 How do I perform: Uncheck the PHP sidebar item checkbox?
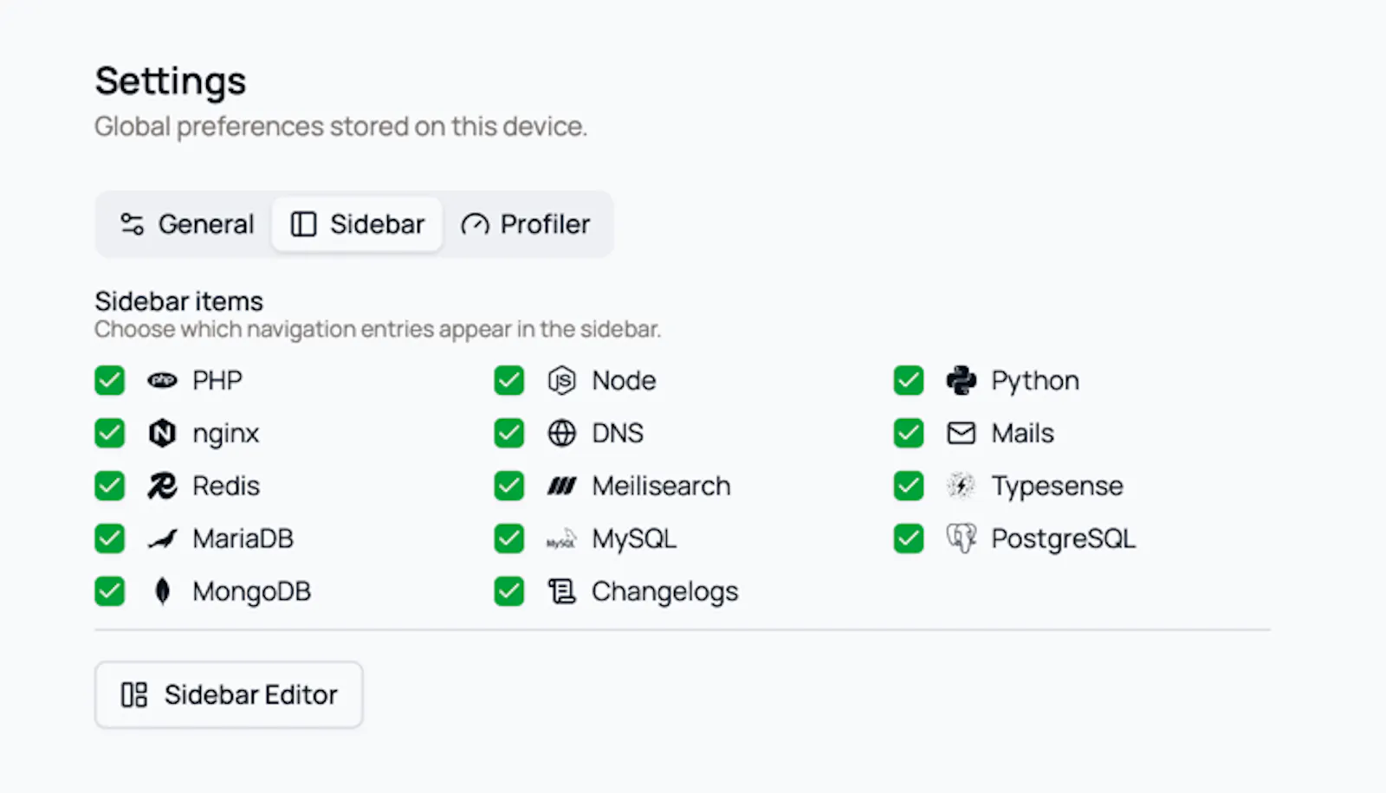(x=110, y=380)
